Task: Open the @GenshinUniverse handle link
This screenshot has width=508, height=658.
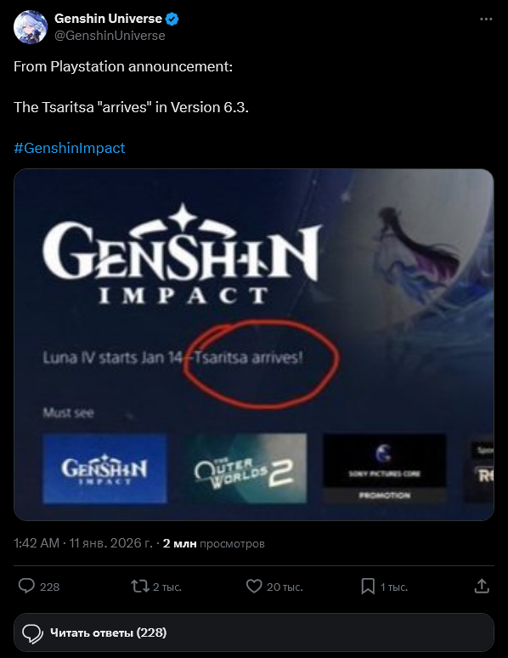Action: point(110,36)
